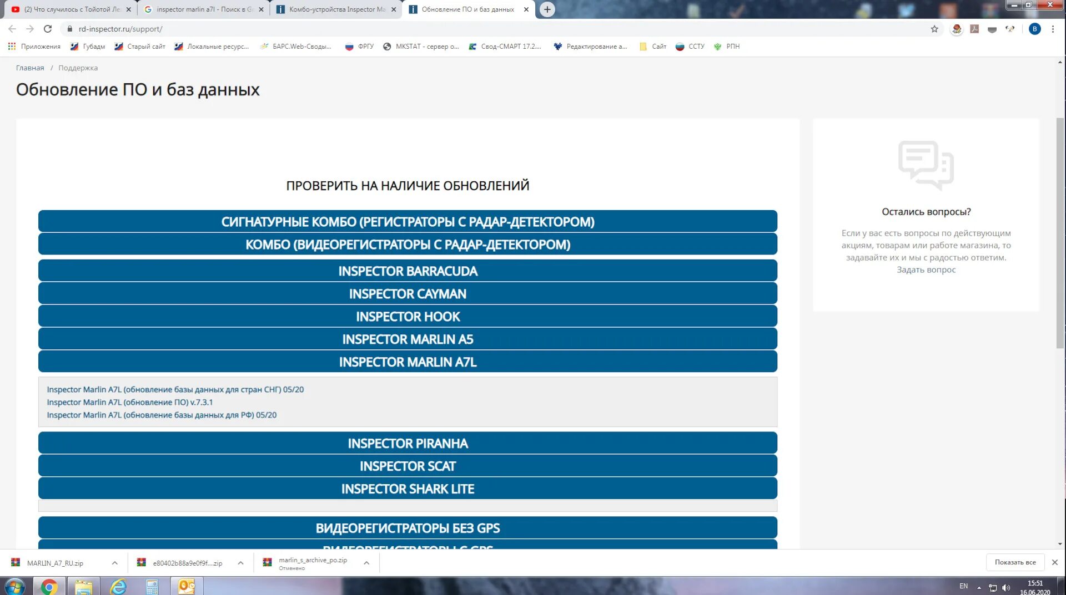Click Задать вопрос link
Viewport: 1066px width, 595px height.
coord(926,269)
